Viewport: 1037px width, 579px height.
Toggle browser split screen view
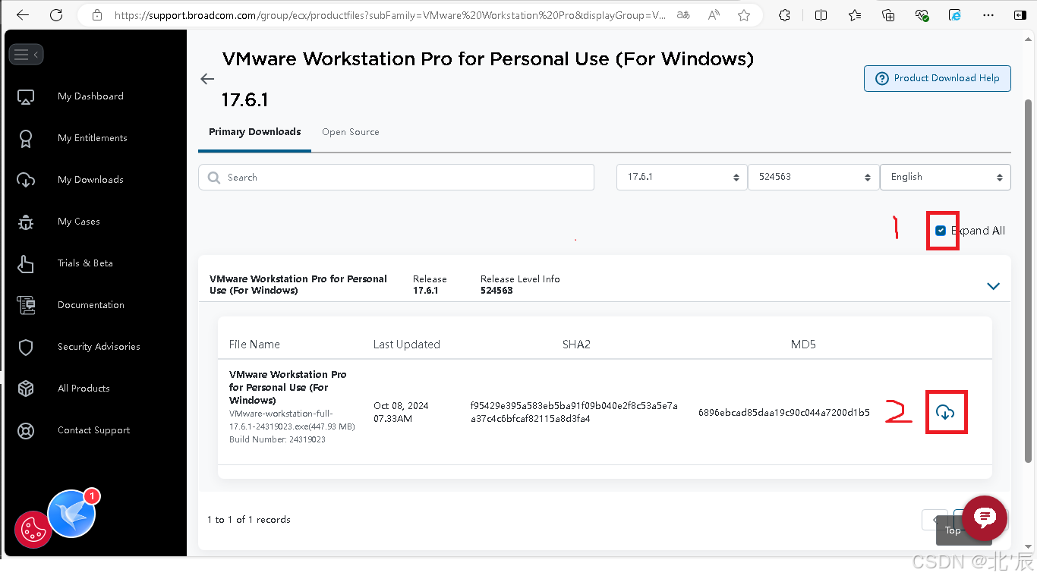coord(821,15)
